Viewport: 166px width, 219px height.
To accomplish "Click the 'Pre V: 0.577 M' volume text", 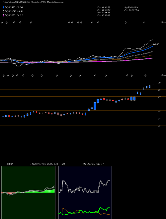I will tap(131, 10).
